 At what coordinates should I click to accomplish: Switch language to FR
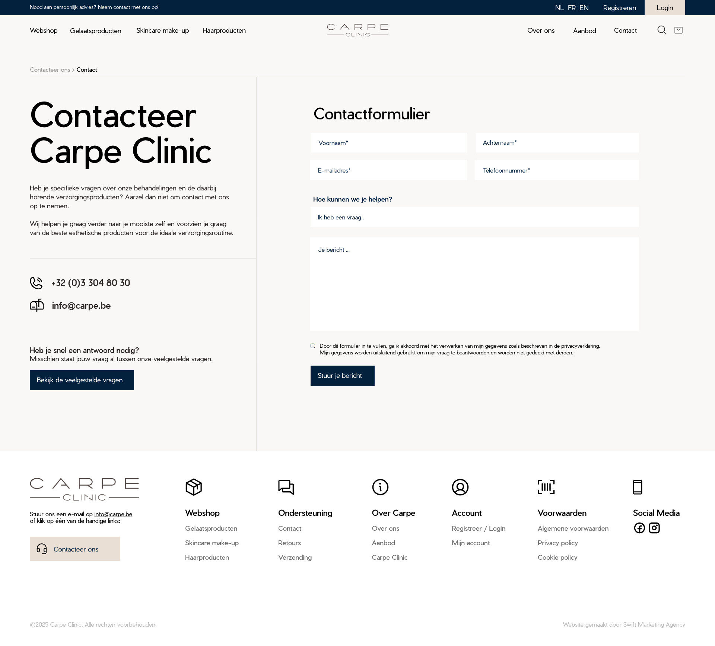(x=572, y=8)
